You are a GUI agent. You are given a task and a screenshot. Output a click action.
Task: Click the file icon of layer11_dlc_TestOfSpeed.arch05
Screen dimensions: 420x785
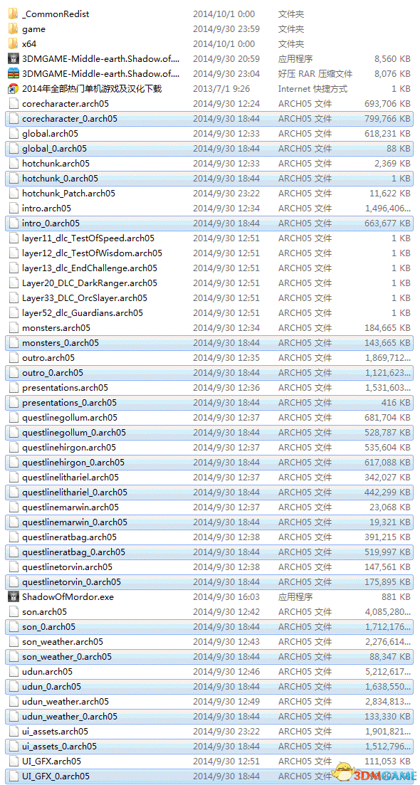[x=13, y=238]
